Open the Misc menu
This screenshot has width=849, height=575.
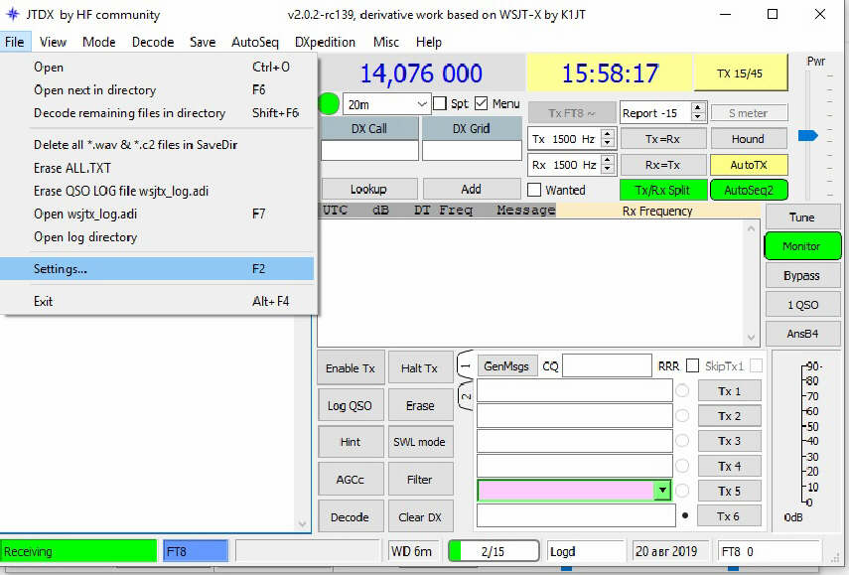pos(386,42)
